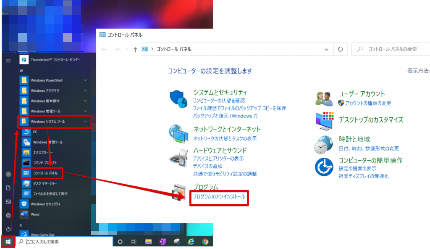This screenshot has height=249, width=430.
Task: Click the Thunderbolt Control Center icon
Action: 24,60
